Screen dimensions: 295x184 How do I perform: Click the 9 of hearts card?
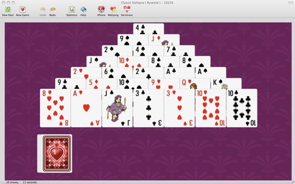(164, 83)
